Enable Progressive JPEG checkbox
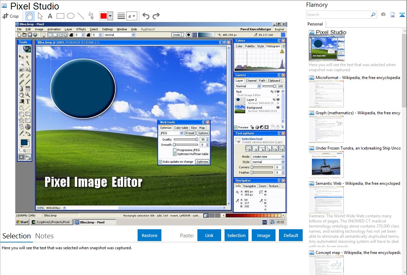The image size is (407, 275). pyautogui.click(x=175, y=150)
